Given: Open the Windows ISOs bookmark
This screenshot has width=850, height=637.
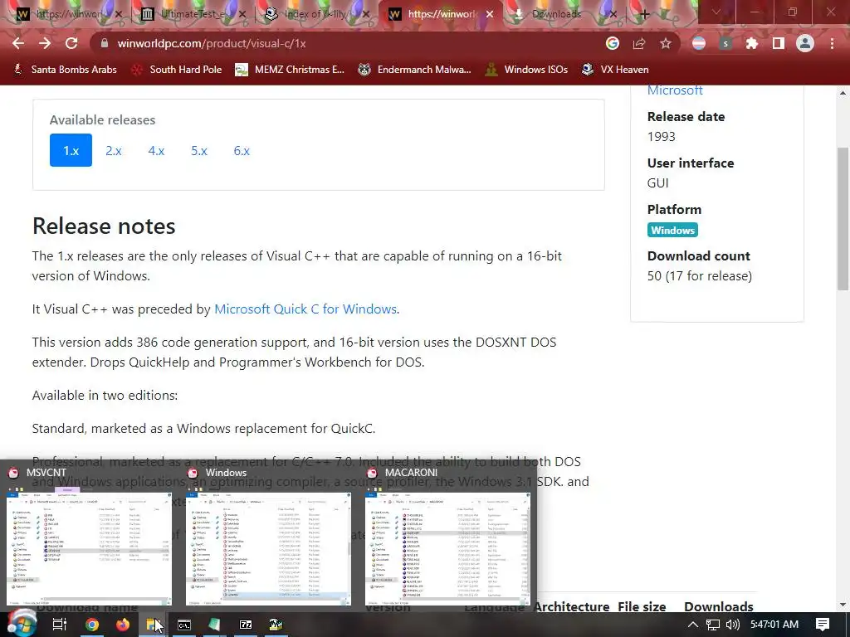Looking at the screenshot, I should [x=526, y=70].
